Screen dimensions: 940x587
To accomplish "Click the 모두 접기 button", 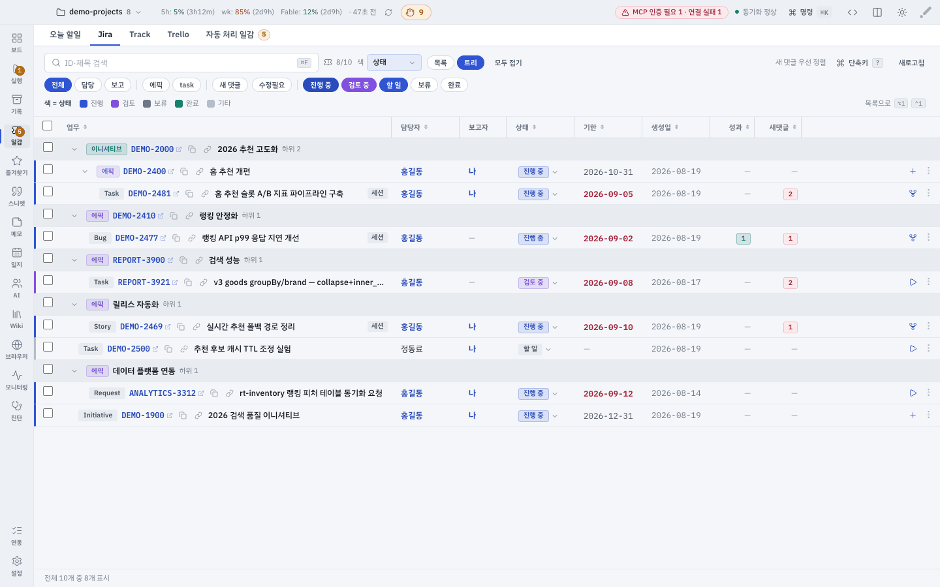I will click(x=508, y=63).
